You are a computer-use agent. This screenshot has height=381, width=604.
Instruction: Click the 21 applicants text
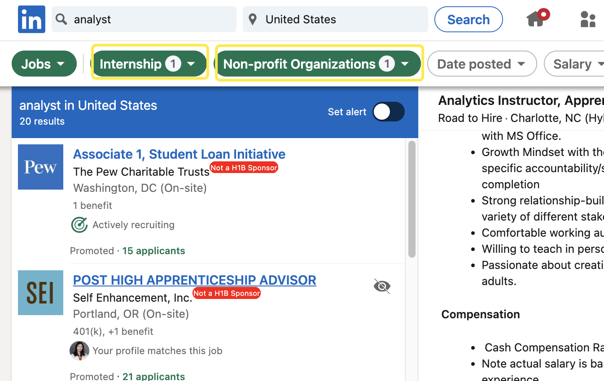tap(153, 376)
